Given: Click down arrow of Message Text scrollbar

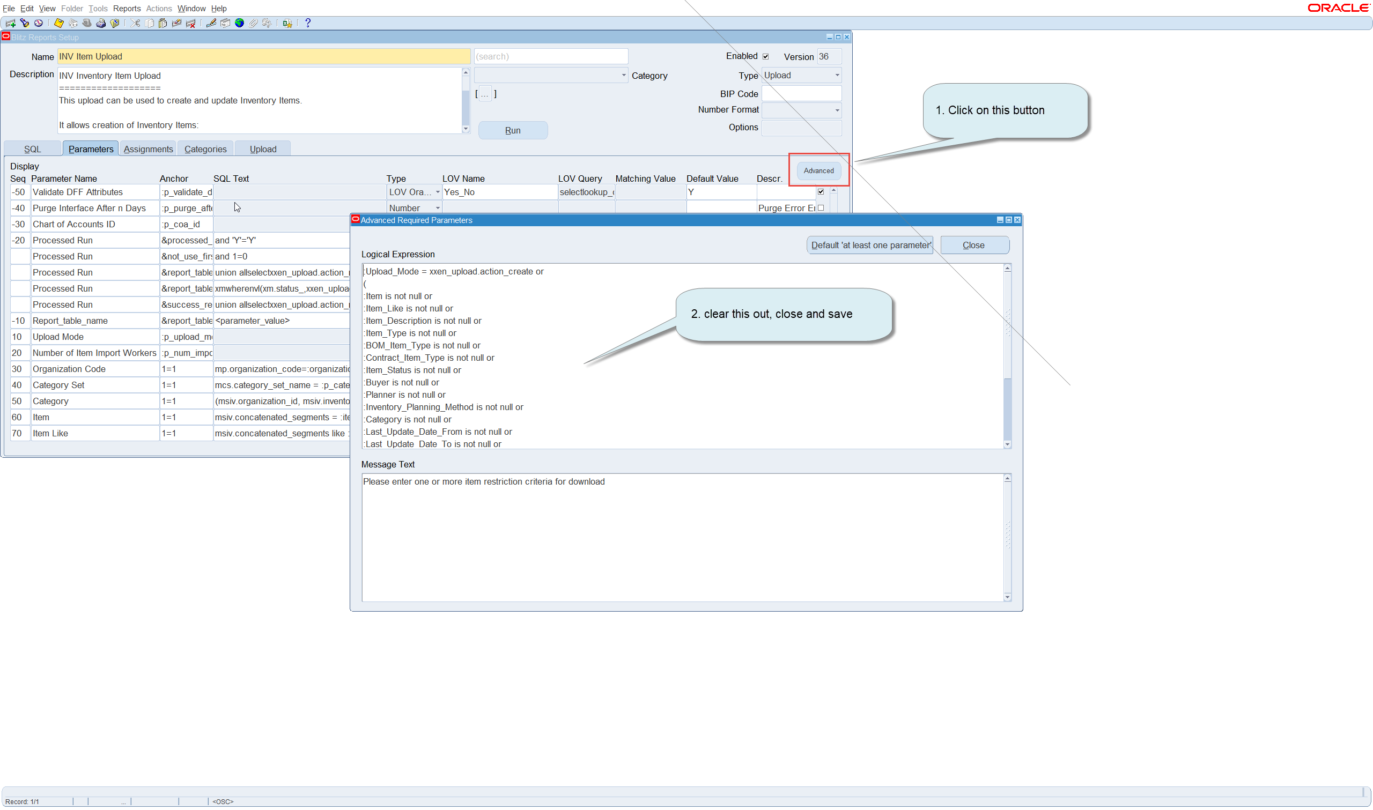Looking at the screenshot, I should (x=1007, y=597).
